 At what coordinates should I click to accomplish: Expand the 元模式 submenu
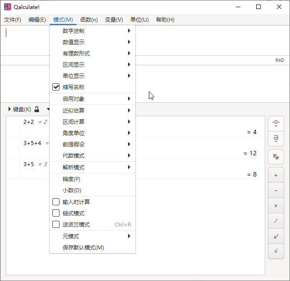[x=92, y=236]
